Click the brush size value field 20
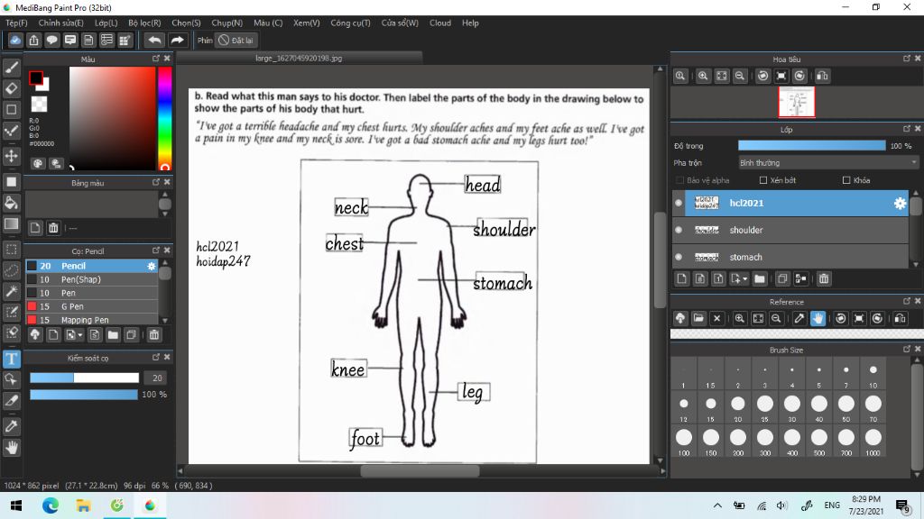This screenshot has width=924, height=519. pos(157,378)
